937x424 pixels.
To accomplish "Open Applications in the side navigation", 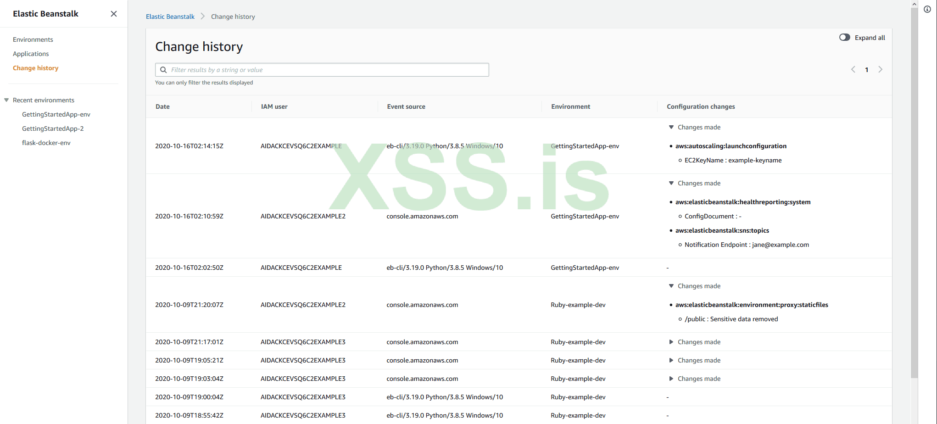I will tap(31, 54).
